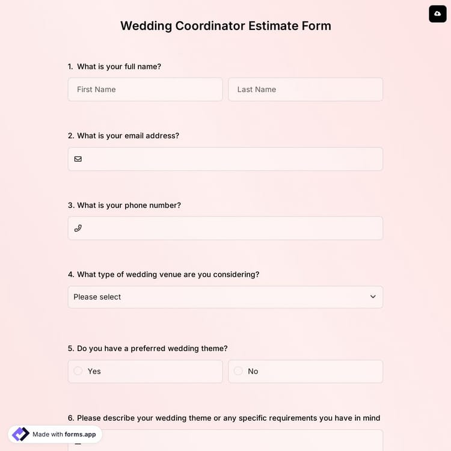Screen dimensions: 451x451
Task: Open the 'Made with forms.app' link
Action: [x=64, y=434]
